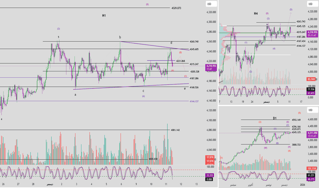The width and height of the screenshot is (319, 188).
Task: Select the 4167.434 level label on H4 chart
Action: [301, 41]
